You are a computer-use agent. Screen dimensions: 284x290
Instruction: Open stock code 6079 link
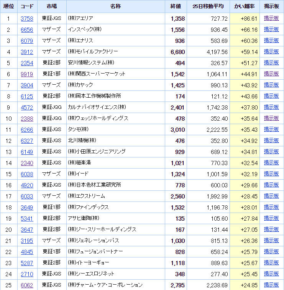tap(27, 41)
